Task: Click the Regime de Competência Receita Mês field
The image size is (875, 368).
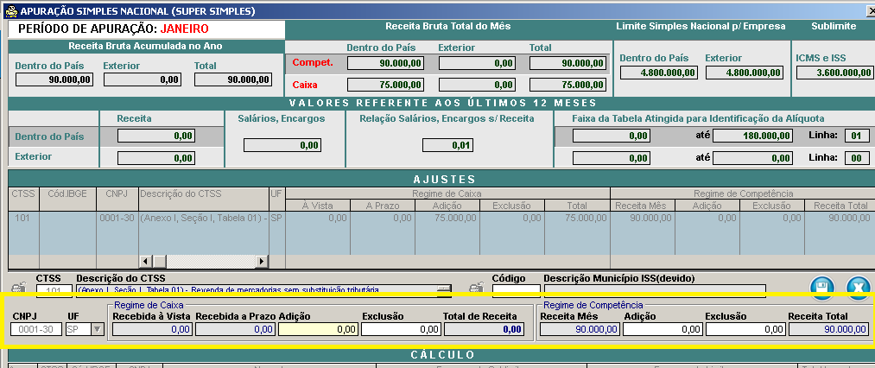Action: pyautogui.click(x=580, y=329)
